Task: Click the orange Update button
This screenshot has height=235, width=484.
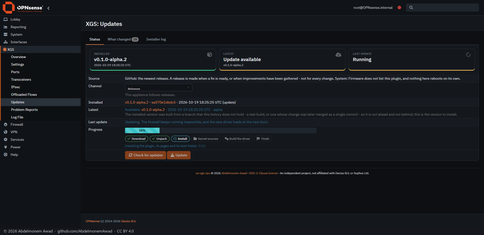Action: 179,155
